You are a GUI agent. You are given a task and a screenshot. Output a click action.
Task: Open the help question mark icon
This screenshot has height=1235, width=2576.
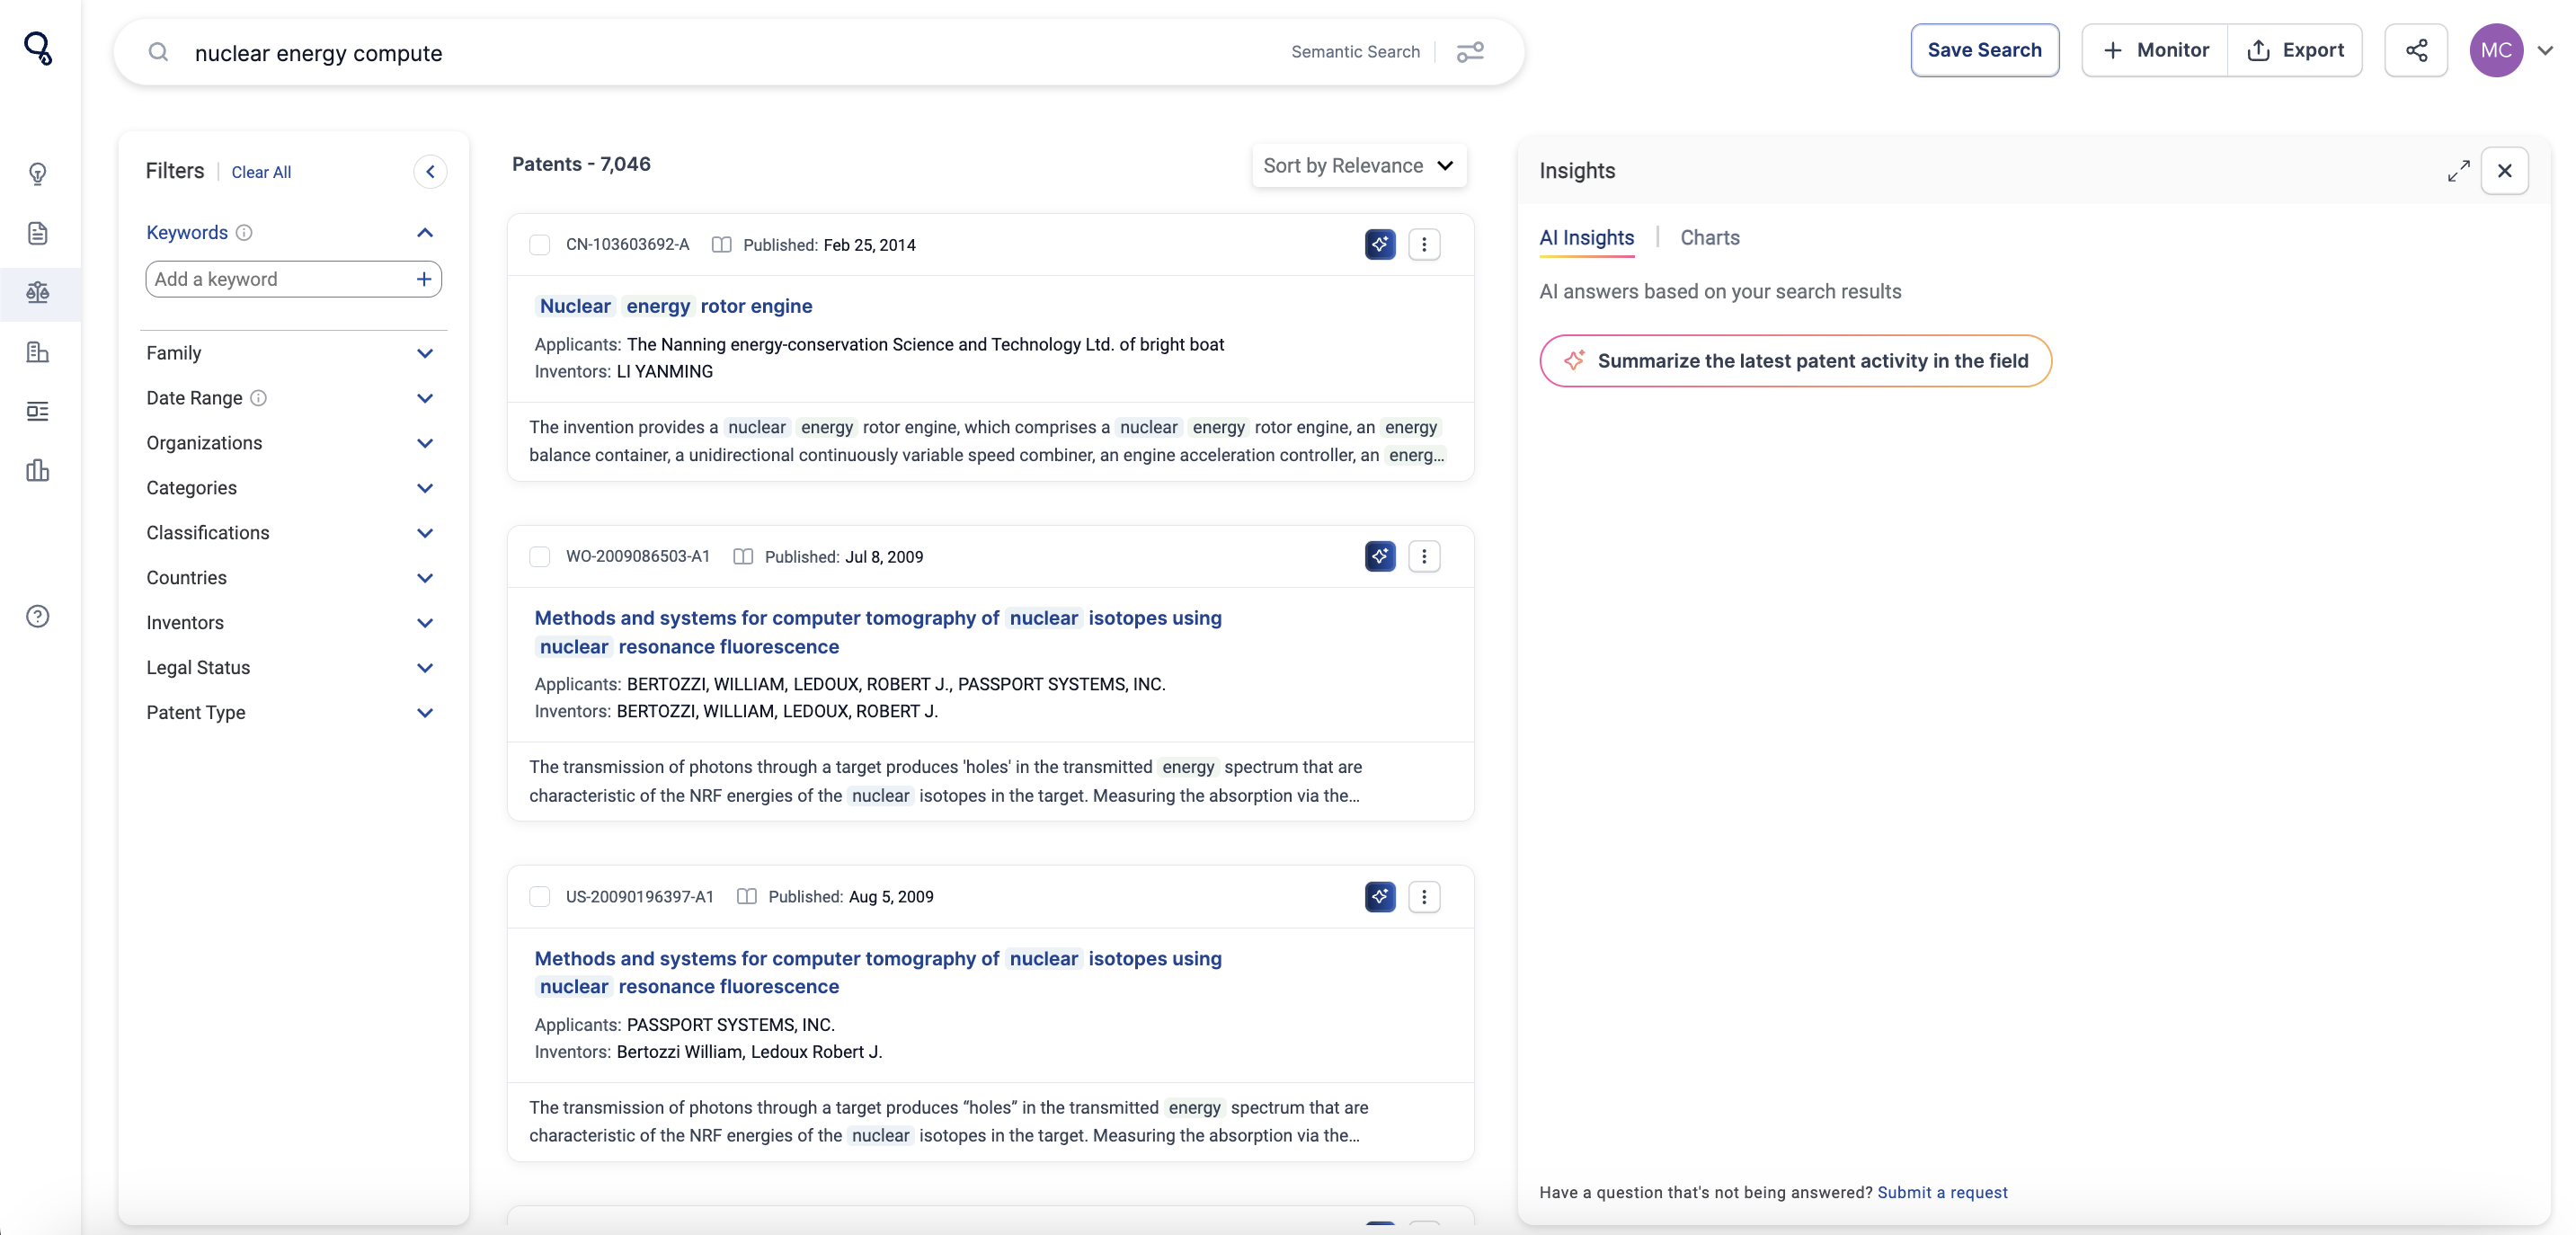[38, 616]
